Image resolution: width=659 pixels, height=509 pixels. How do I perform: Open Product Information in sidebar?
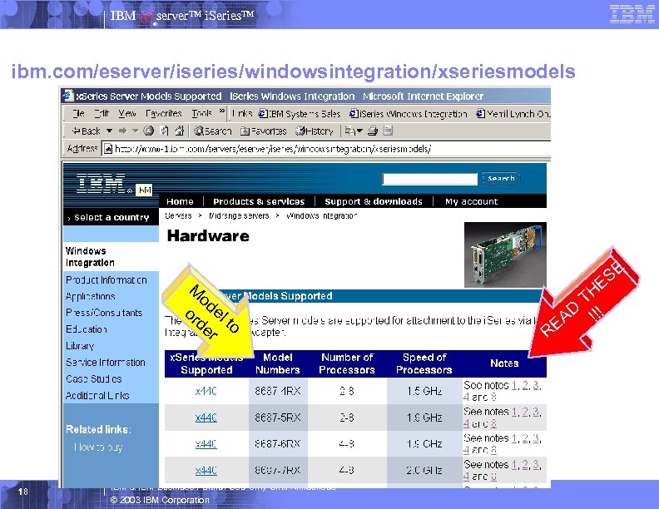pos(107,279)
